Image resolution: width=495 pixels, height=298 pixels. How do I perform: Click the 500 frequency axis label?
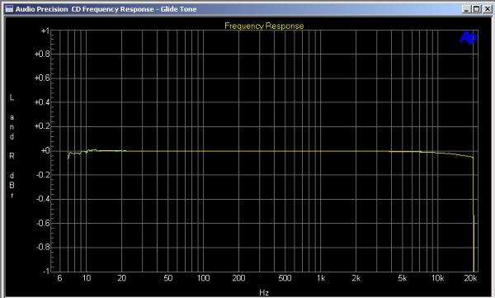point(285,278)
